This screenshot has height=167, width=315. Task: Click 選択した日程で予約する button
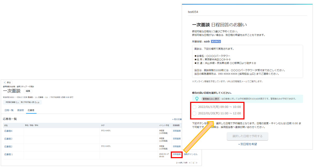click(x=247, y=136)
